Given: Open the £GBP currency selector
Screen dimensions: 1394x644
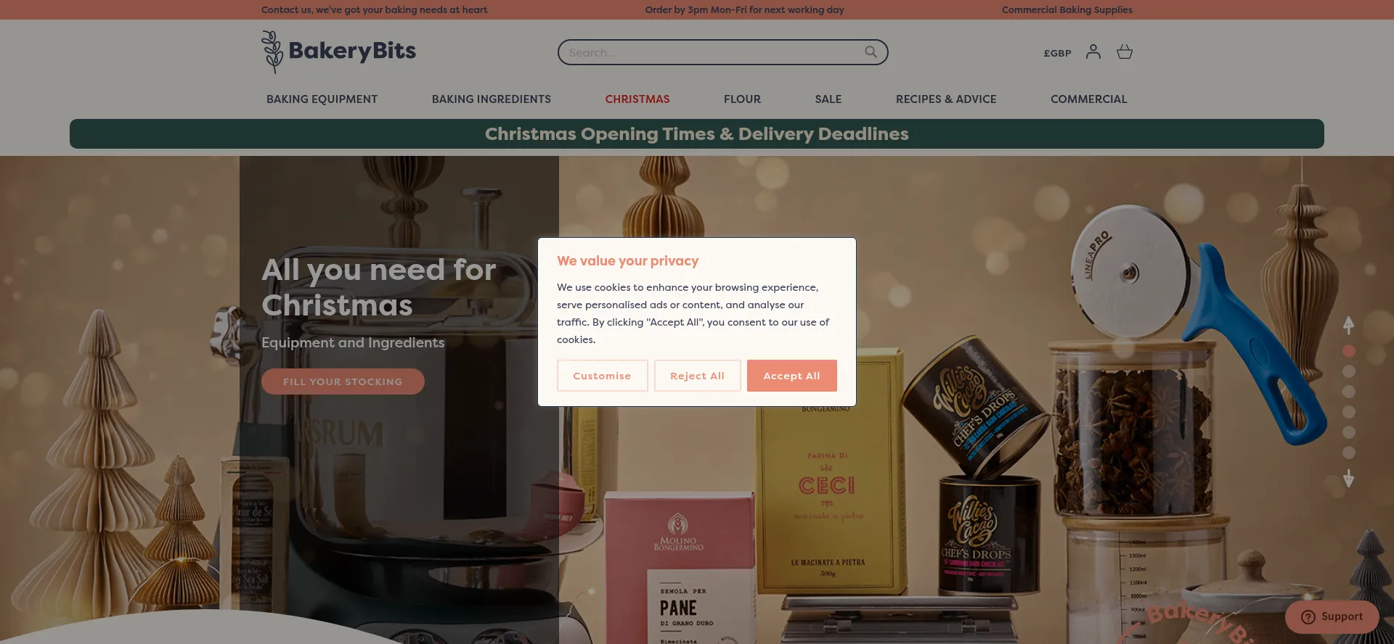Looking at the screenshot, I should [1057, 53].
